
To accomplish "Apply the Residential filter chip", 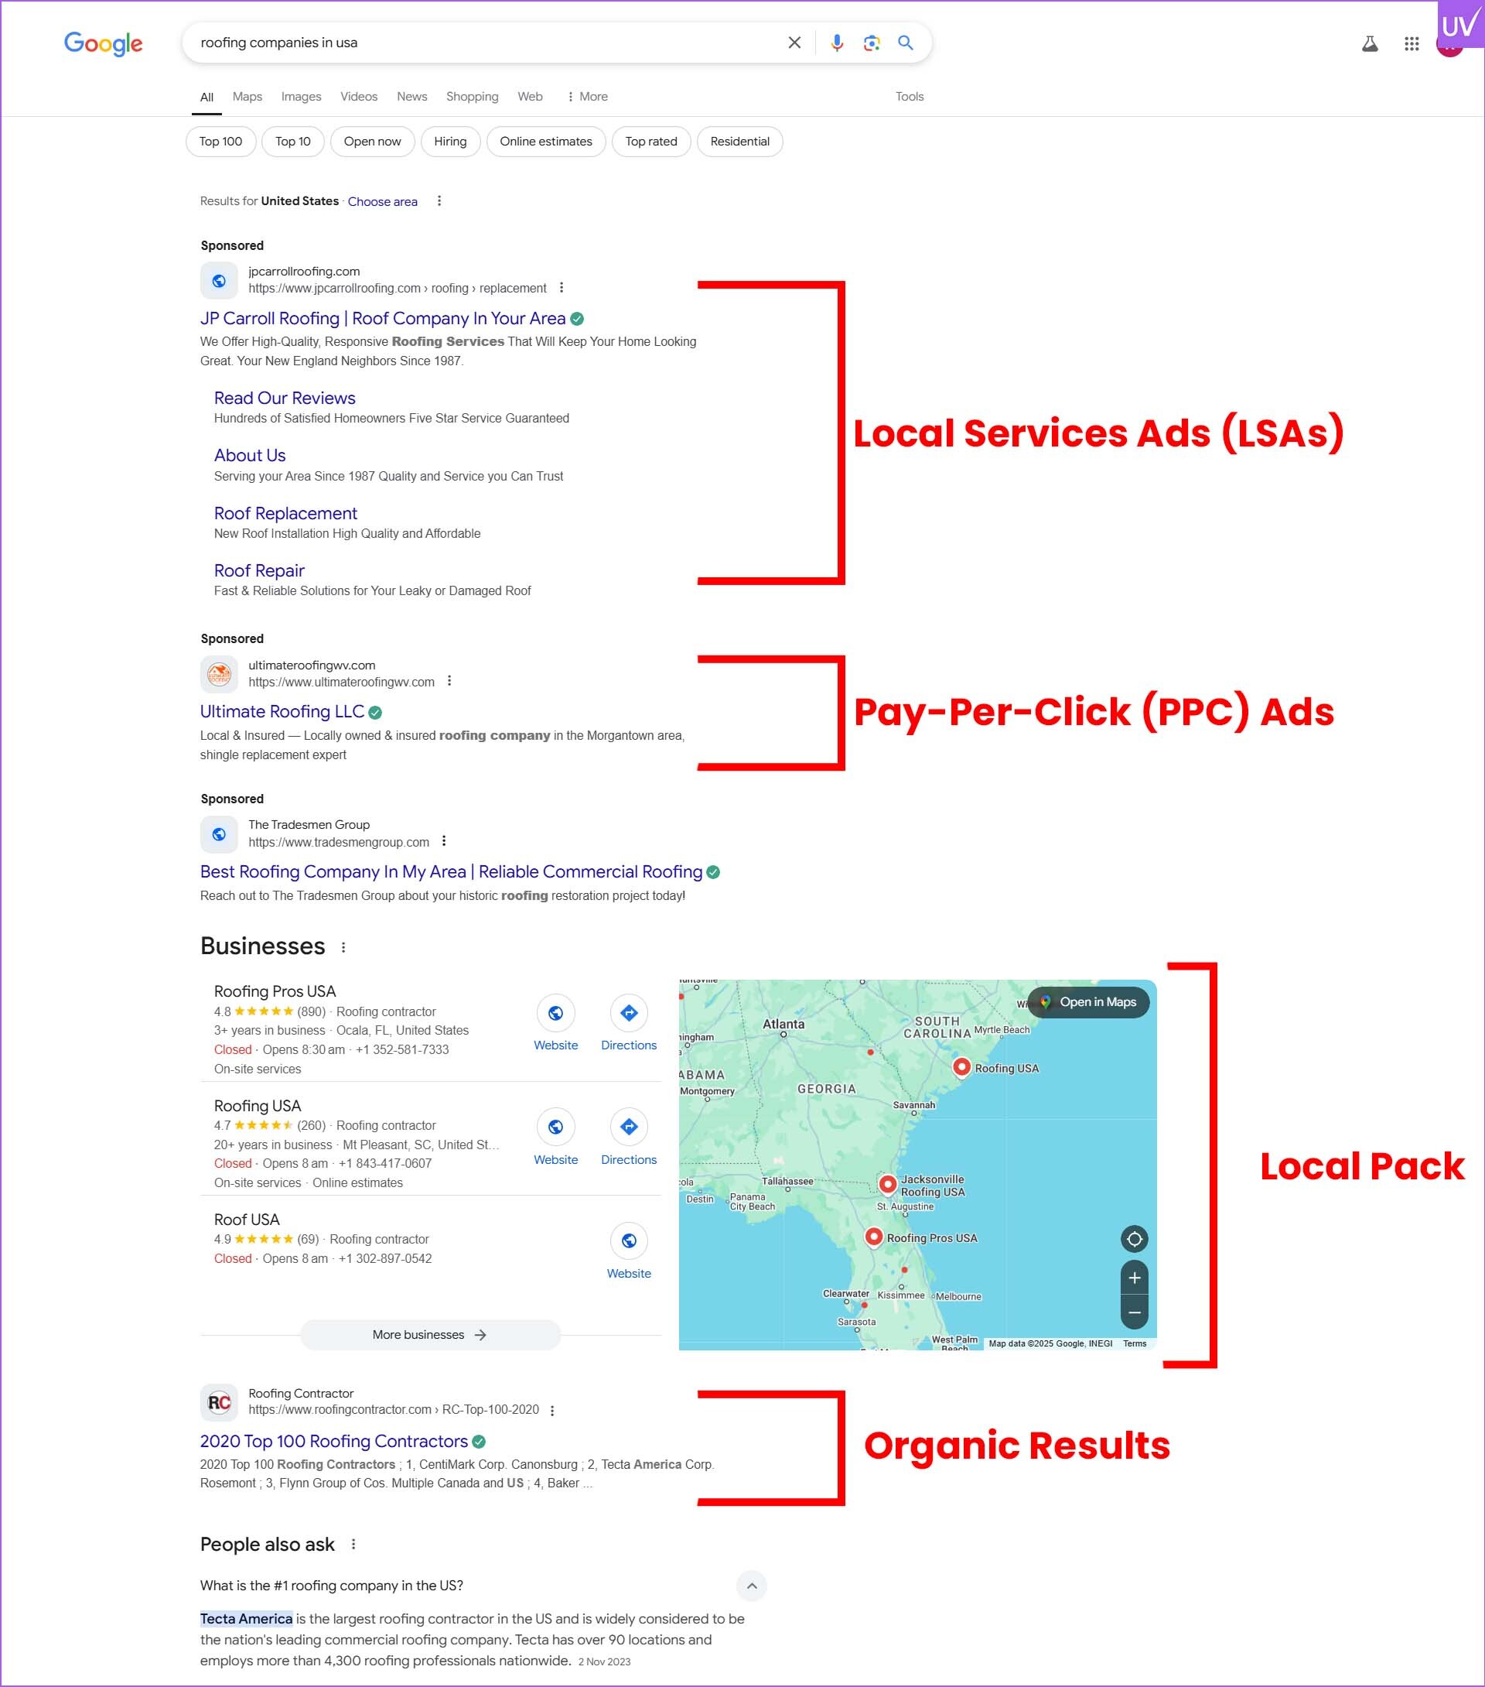I will [740, 141].
